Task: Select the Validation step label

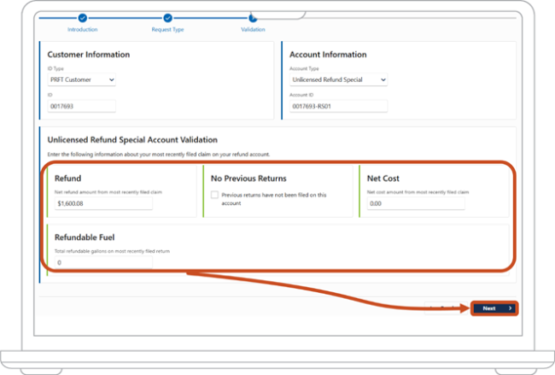Action: pyautogui.click(x=253, y=29)
